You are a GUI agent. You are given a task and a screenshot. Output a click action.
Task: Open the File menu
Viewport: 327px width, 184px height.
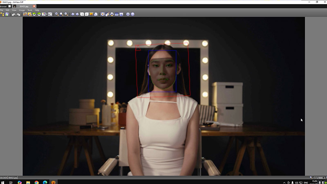(2, 10)
